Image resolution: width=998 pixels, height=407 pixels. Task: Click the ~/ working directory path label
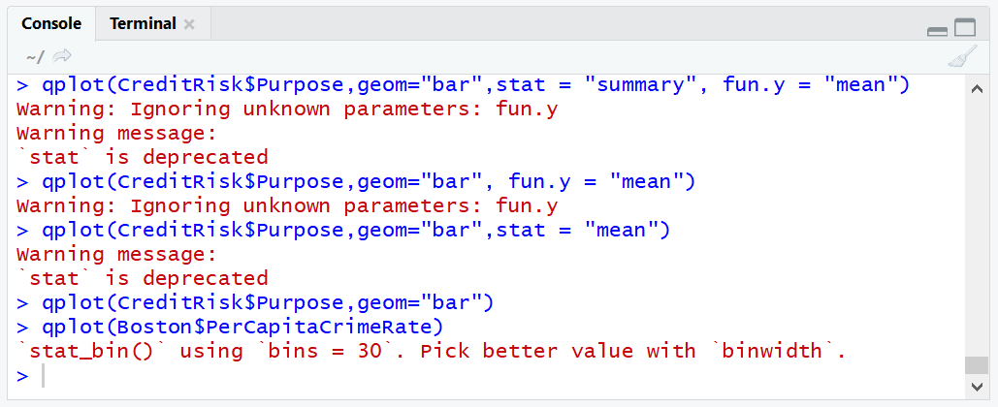point(35,56)
